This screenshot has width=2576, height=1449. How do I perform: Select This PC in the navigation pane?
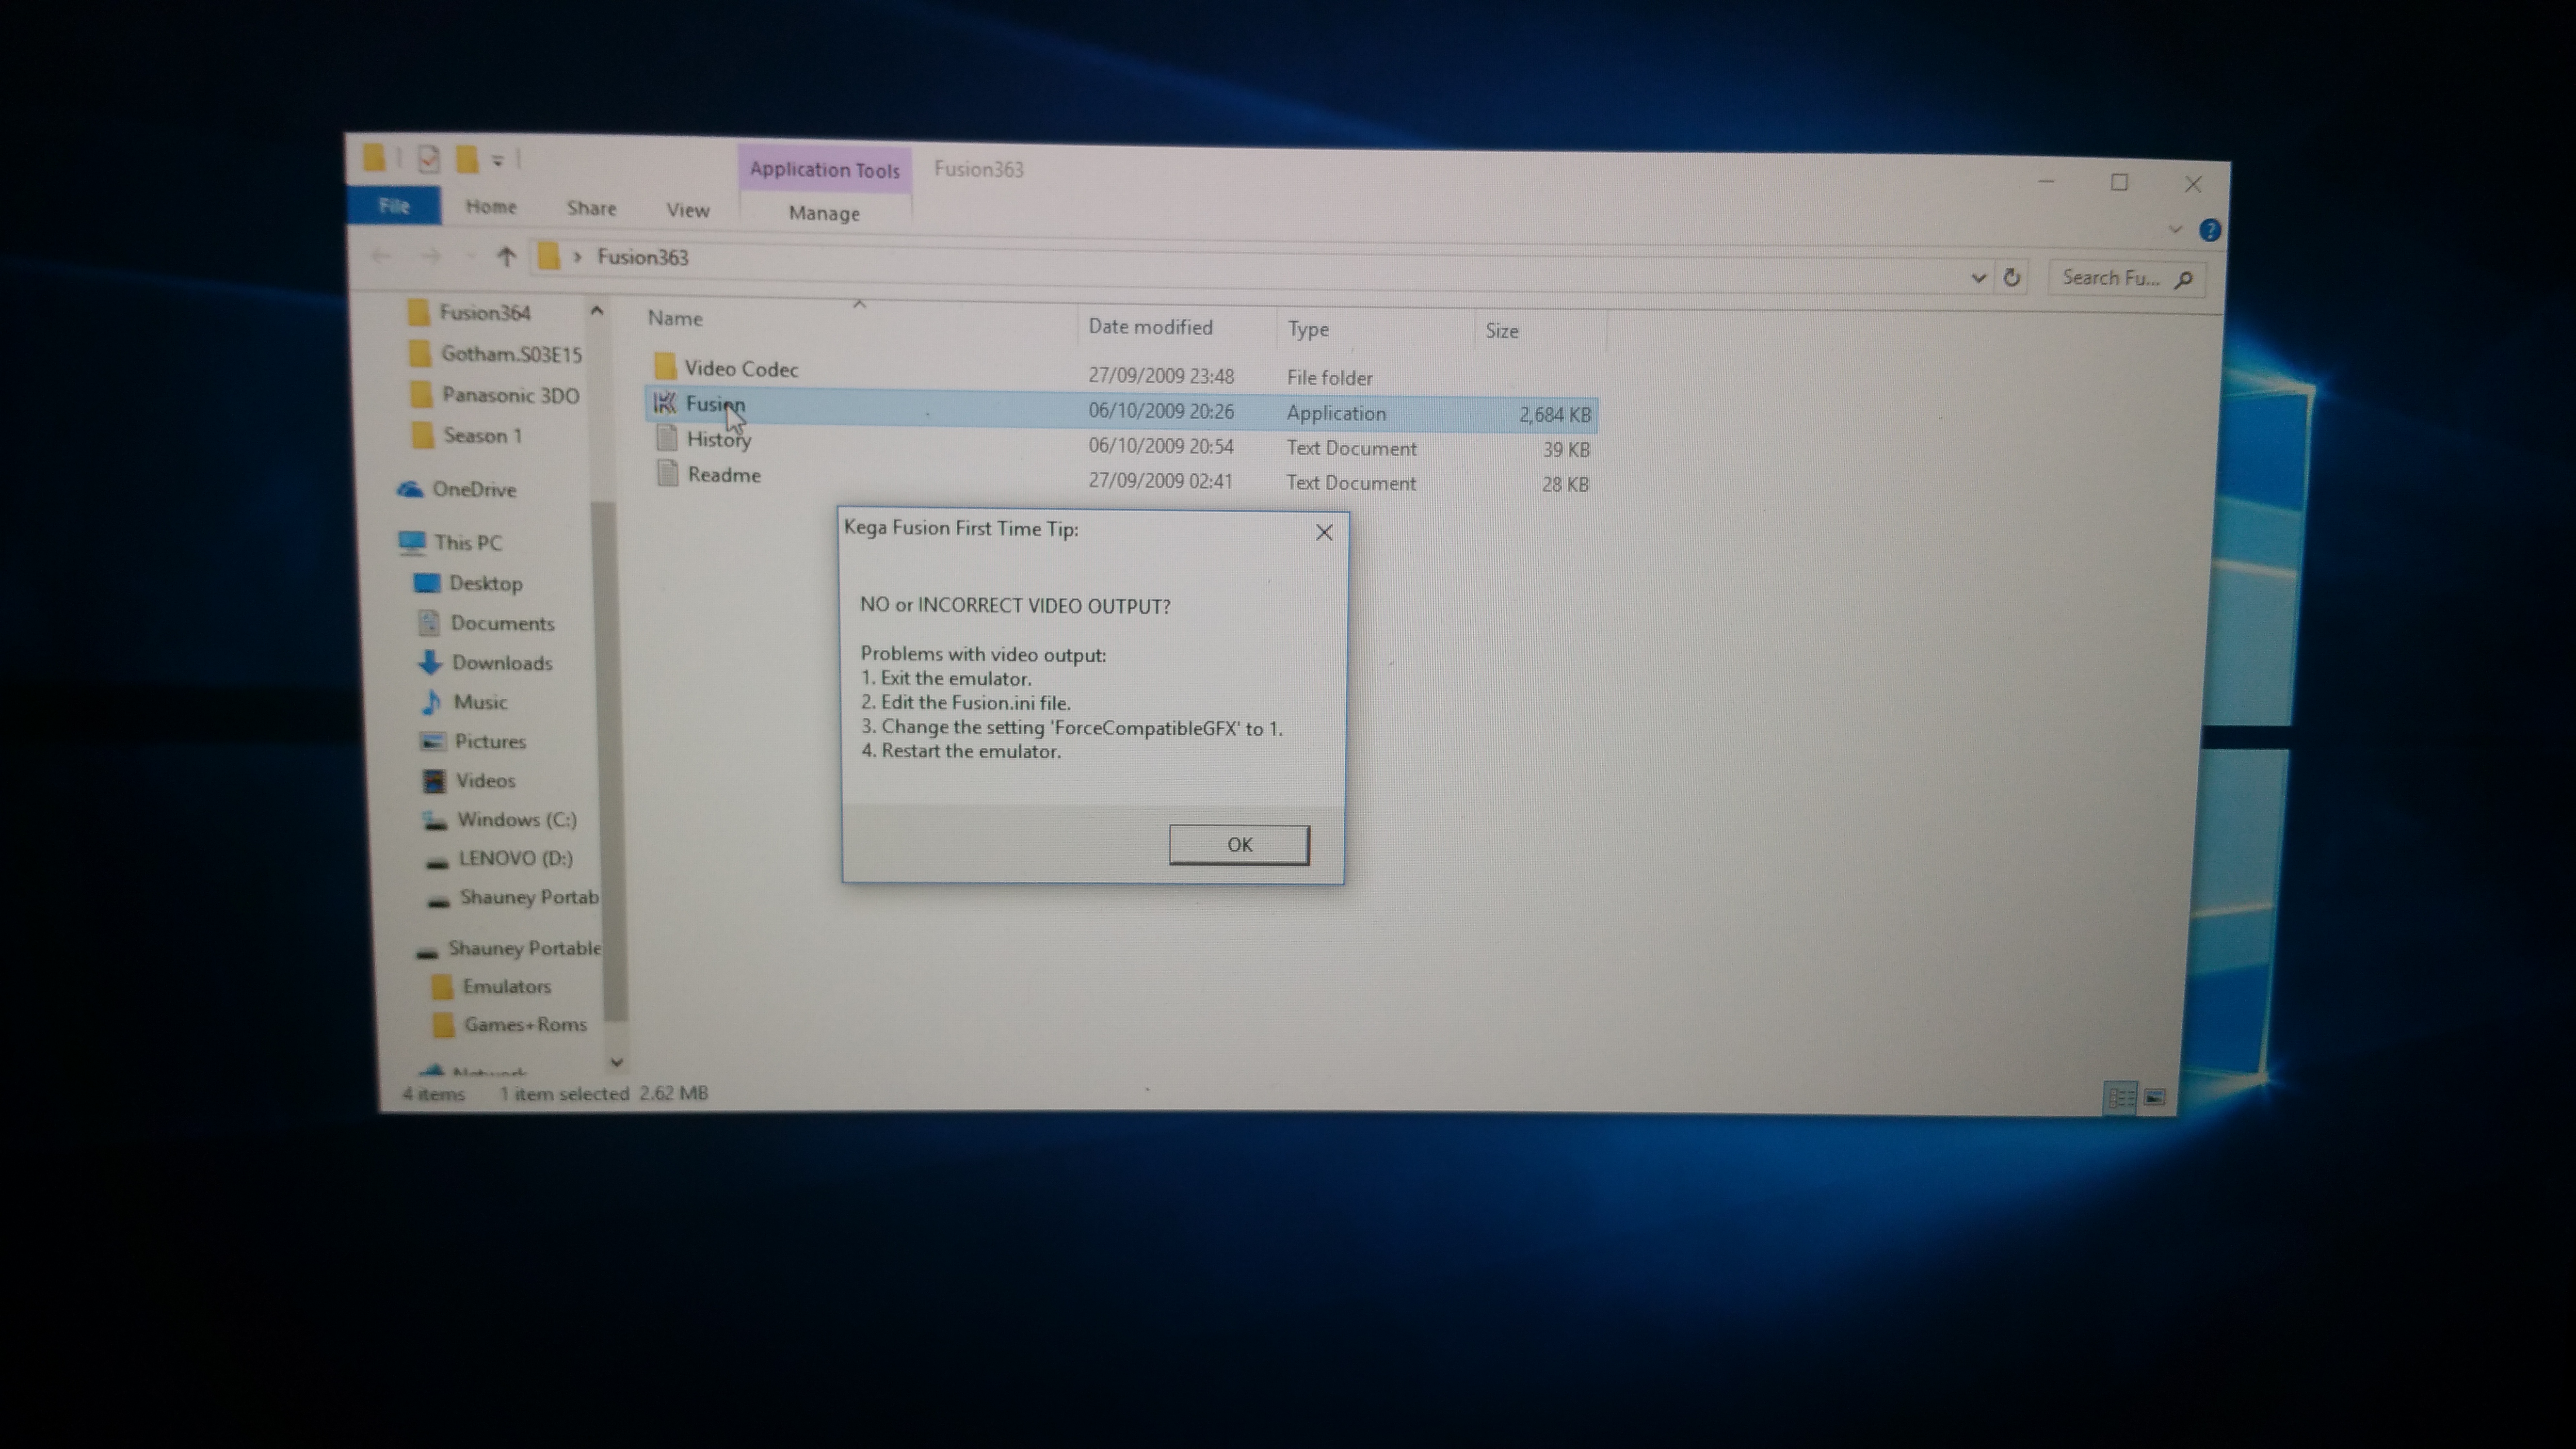[468, 542]
